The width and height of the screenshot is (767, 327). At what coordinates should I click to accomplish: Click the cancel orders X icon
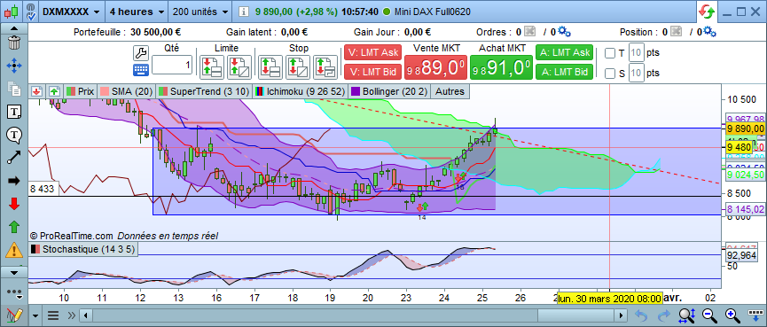529,32
